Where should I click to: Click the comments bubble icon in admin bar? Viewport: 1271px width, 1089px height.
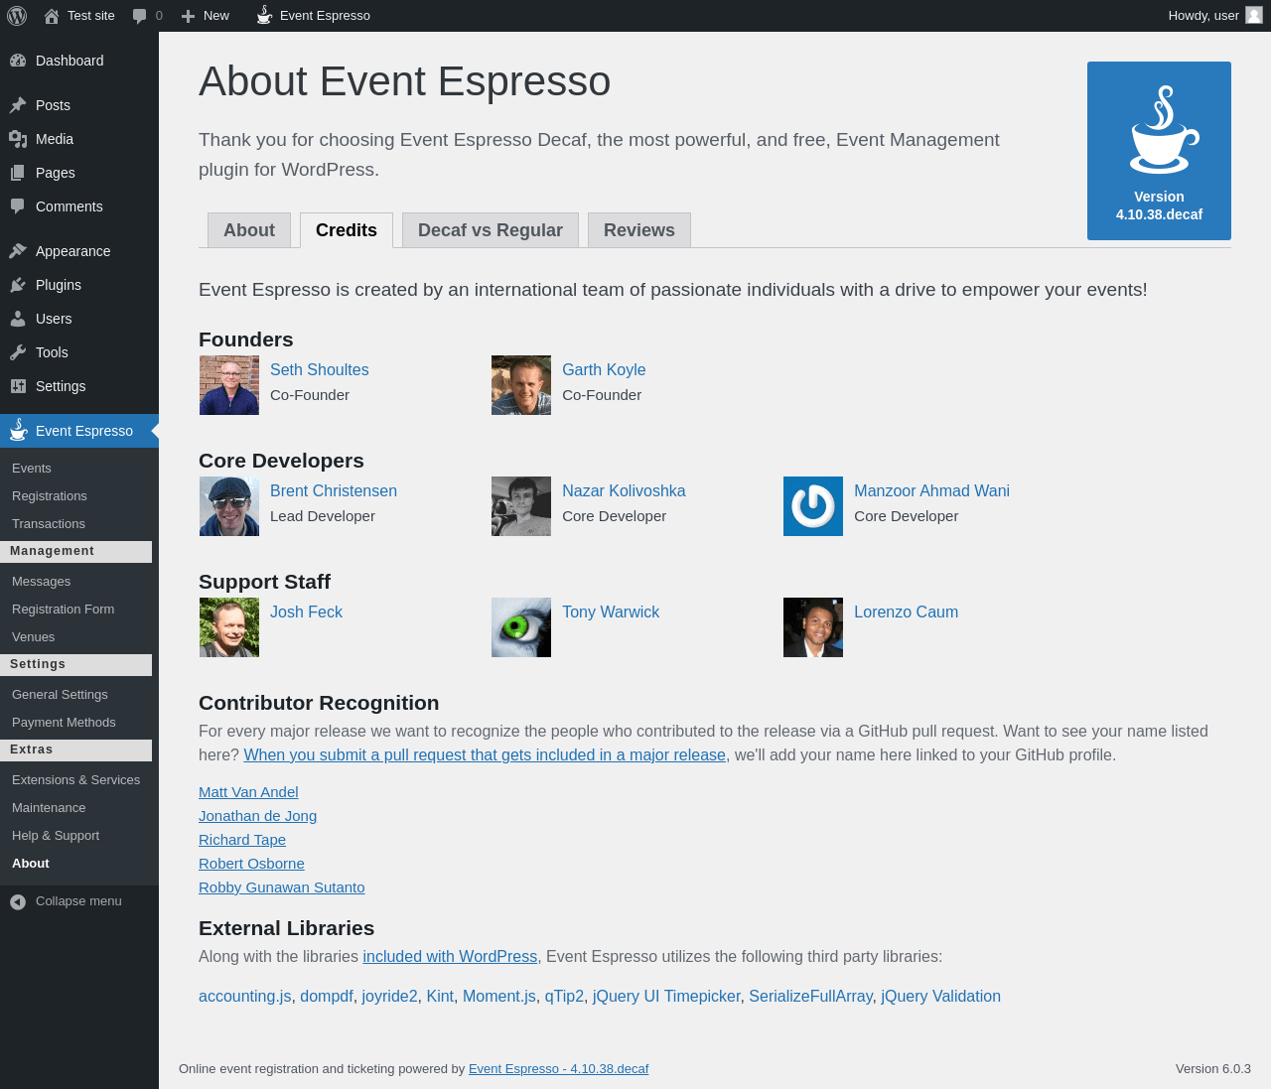point(140,16)
